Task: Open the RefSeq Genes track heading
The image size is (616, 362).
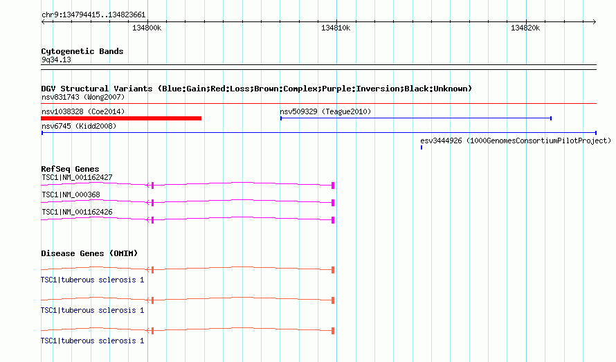Action: (x=70, y=169)
